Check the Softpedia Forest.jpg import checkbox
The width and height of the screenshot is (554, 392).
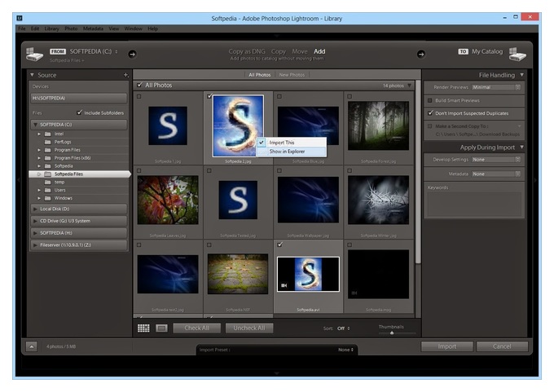pos(350,96)
